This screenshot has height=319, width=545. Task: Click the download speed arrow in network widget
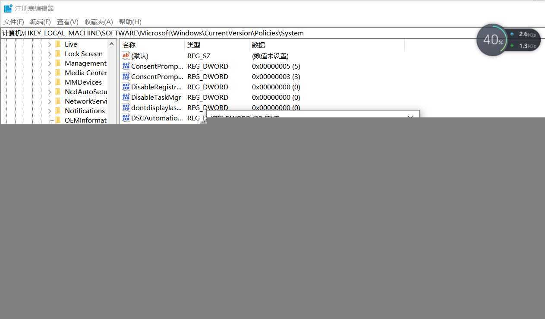512,46
